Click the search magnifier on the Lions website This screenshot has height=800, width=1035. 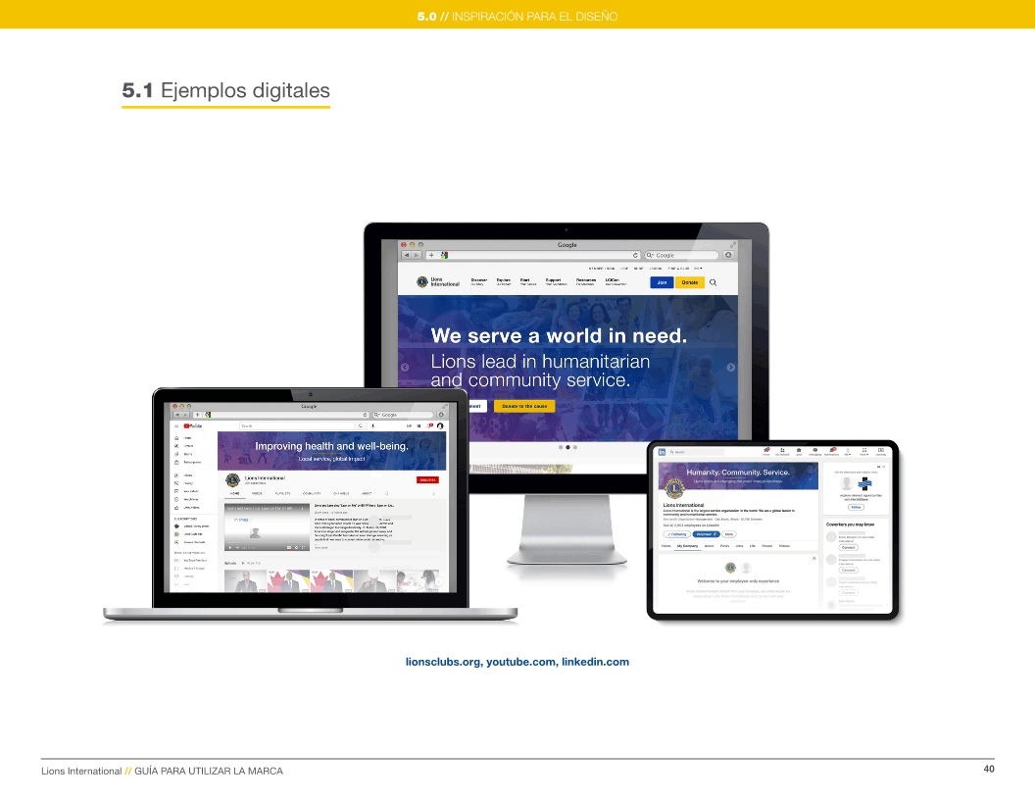(713, 282)
